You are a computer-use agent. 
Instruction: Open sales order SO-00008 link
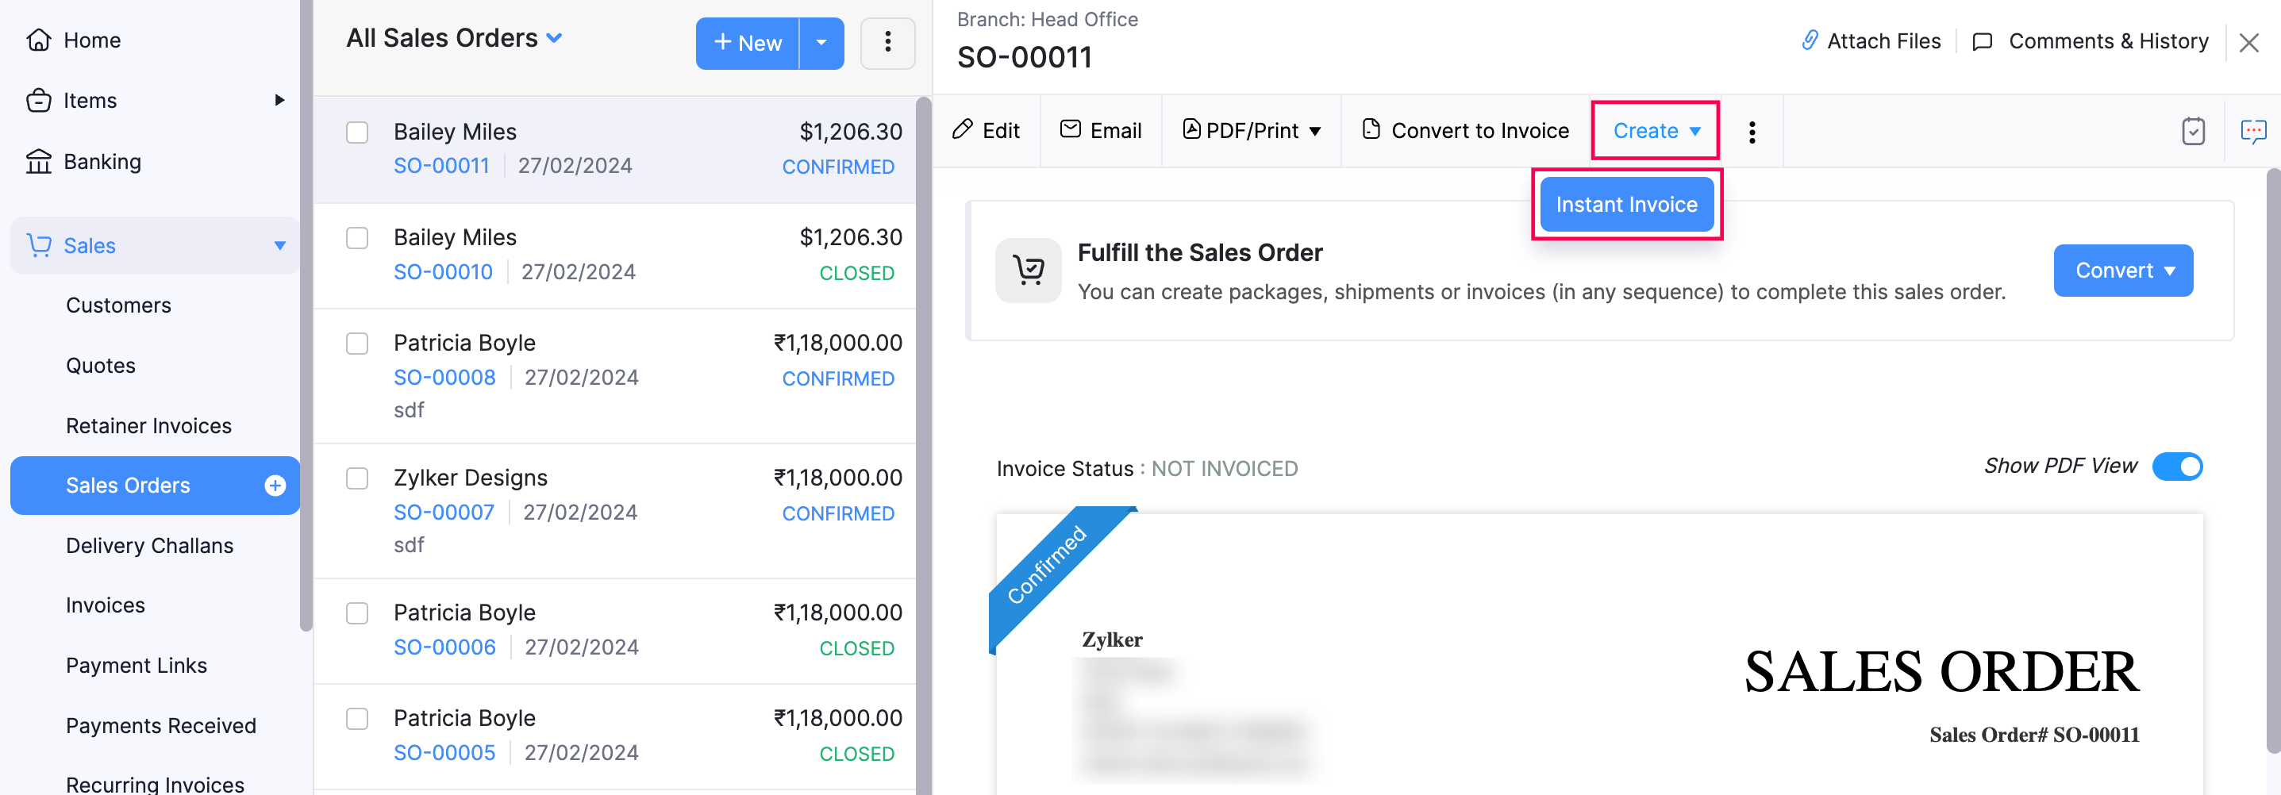444,376
